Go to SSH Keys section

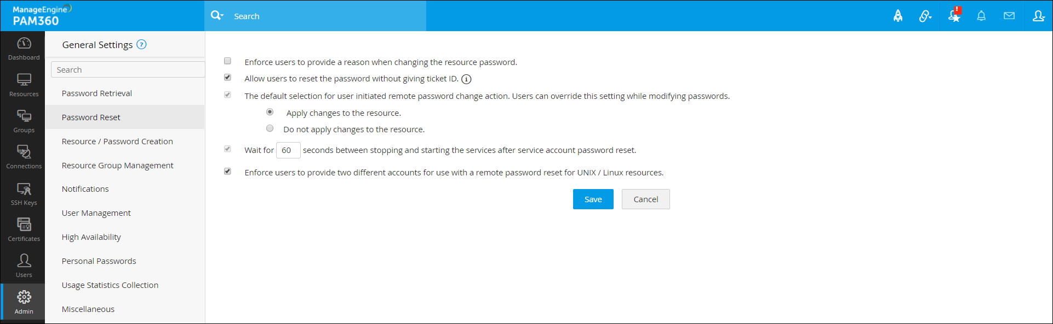24,193
